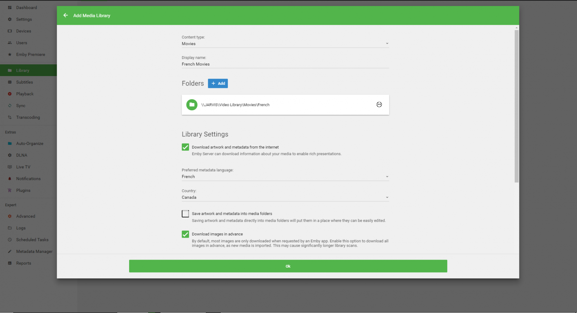Image resolution: width=577 pixels, height=313 pixels.
Task: Go to Transcoding in the sidebar
Action: point(28,118)
